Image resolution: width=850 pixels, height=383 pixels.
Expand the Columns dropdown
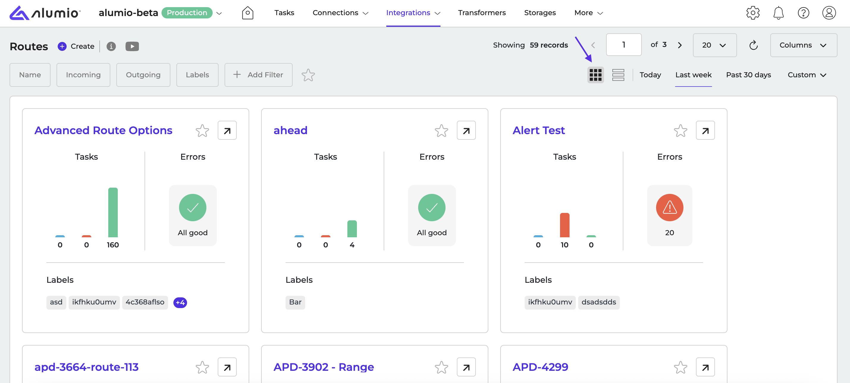pos(803,45)
